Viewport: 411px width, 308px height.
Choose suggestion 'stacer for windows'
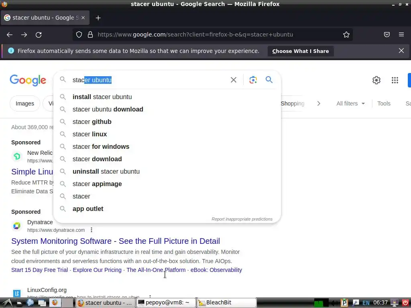click(x=167, y=147)
